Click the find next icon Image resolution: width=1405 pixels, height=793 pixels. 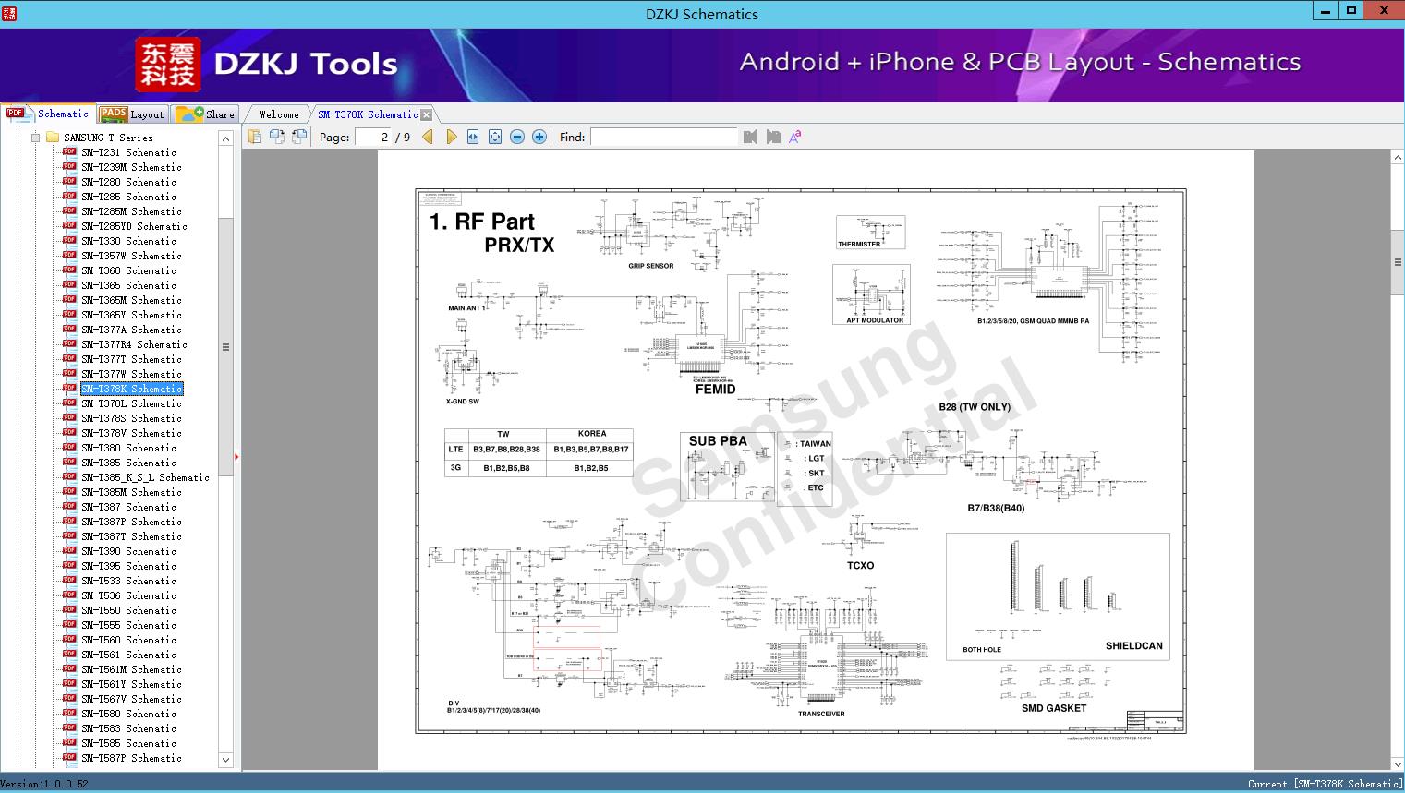tap(773, 137)
